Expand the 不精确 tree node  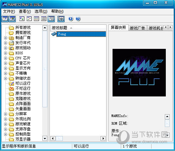[5, 73]
